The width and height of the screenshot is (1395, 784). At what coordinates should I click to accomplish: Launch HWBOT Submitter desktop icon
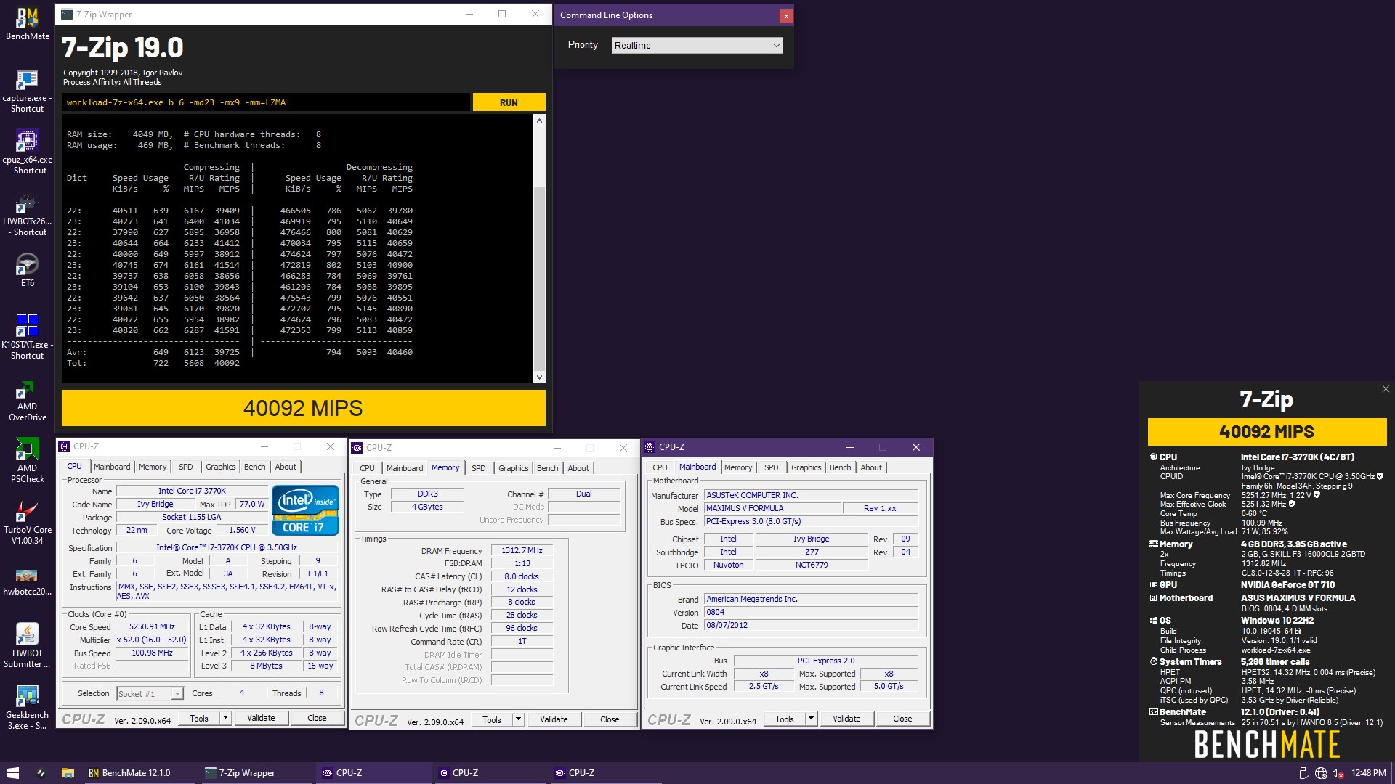[28, 645]
